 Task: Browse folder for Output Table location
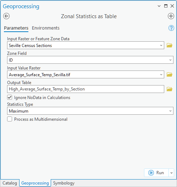click(170, 89)
